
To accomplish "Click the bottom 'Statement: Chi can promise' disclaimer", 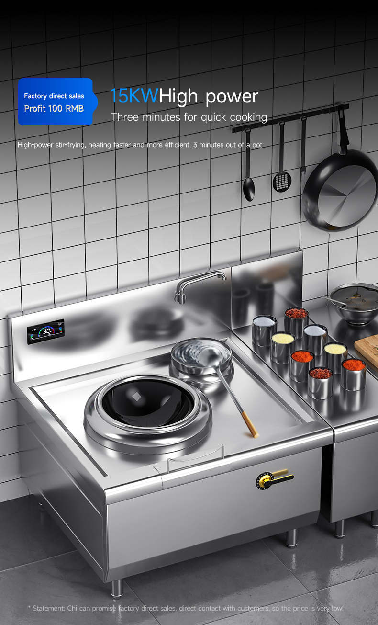I will (186, 608).
